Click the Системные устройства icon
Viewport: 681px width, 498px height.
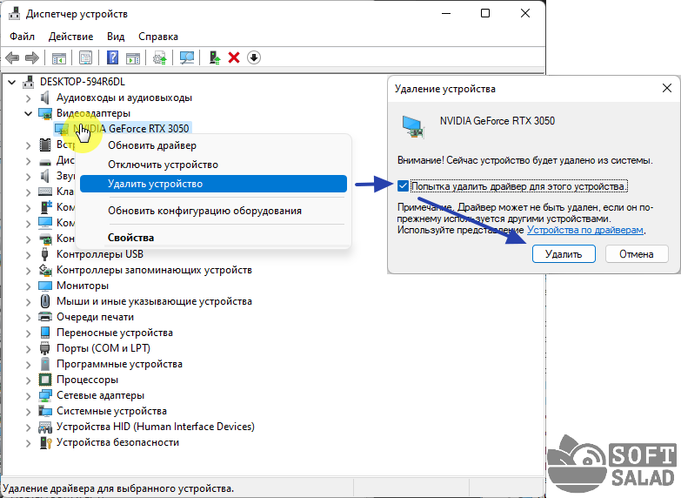click(44, 411)
